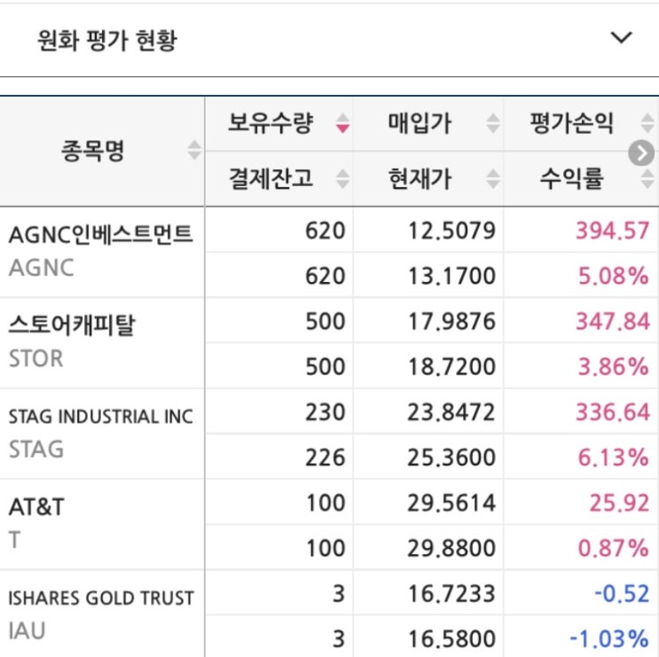659x657 pixels.
Task: Click the 수익률 header label
Action: [571, 178]
